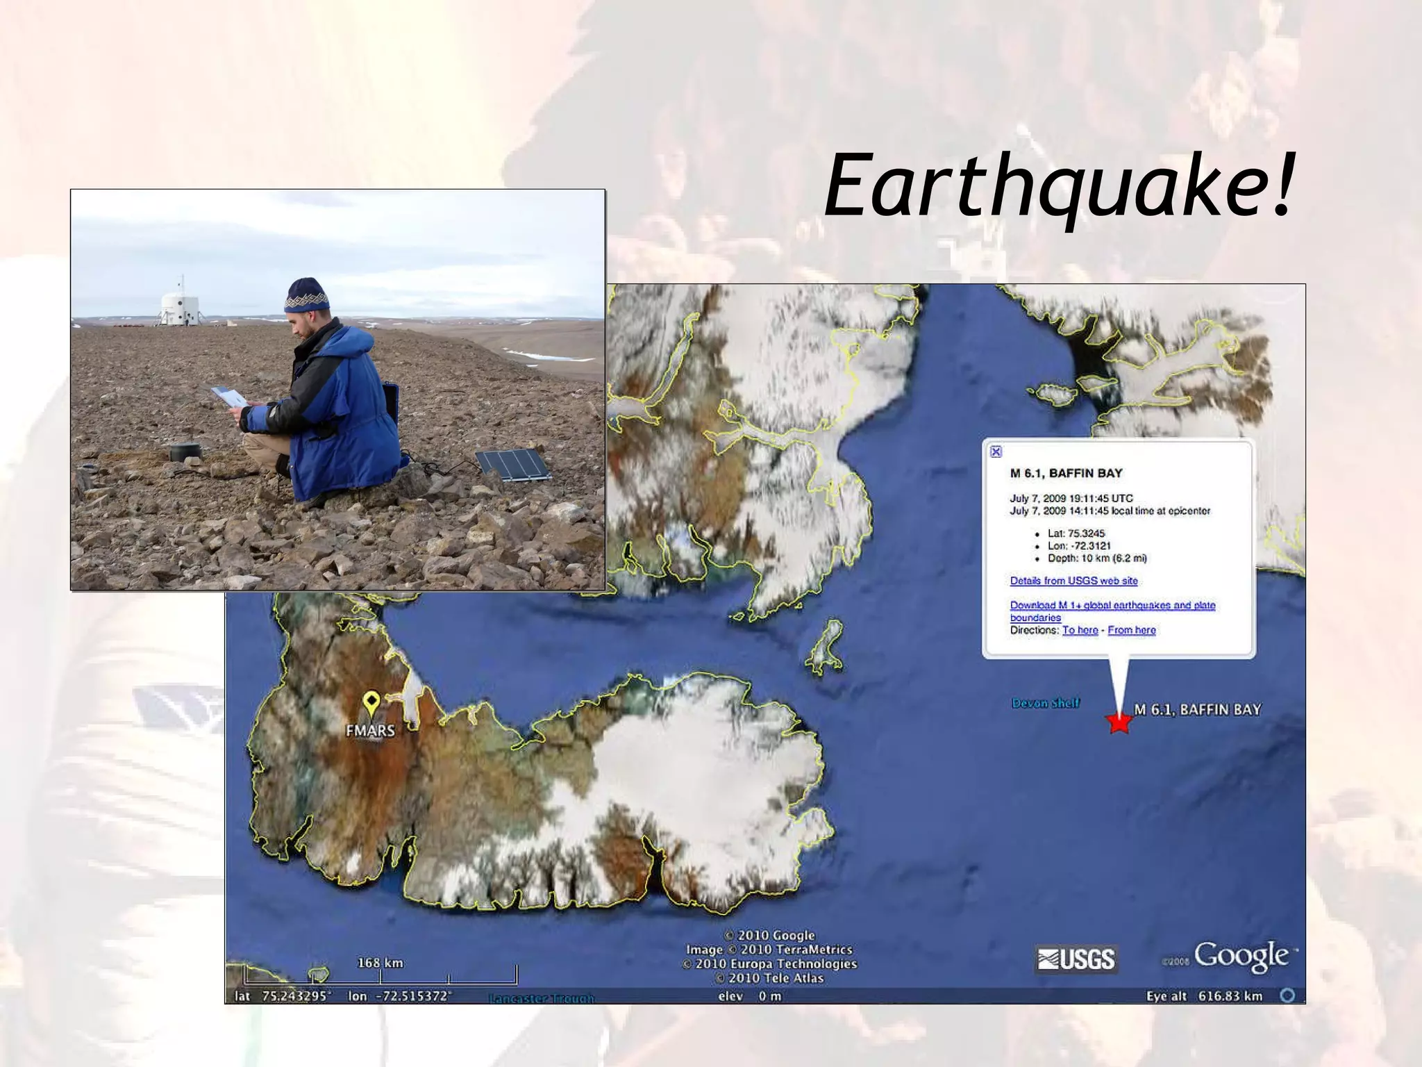Click the Lon: -72.3121 bullet
The height and width of the screenshot is (1067, 1422).
coord(1079,546)
